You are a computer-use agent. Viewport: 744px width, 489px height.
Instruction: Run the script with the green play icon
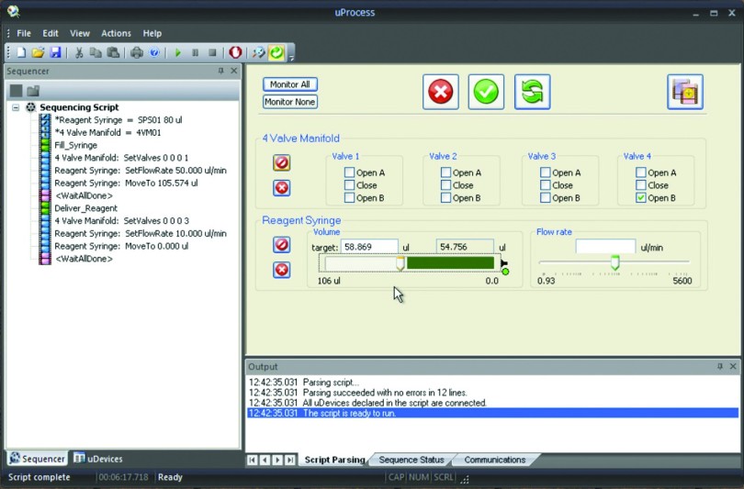coord(178,52)
